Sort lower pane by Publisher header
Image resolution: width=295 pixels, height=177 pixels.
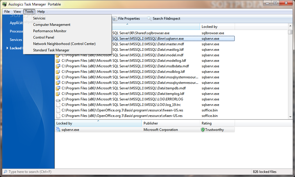pyautogui.click(x=171, y=123)
